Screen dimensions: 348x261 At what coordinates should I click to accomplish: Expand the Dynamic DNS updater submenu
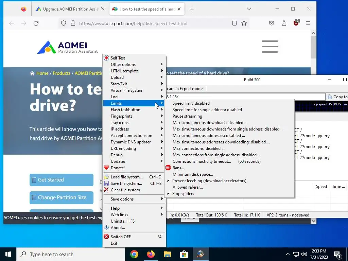click(x=134, y=142)
